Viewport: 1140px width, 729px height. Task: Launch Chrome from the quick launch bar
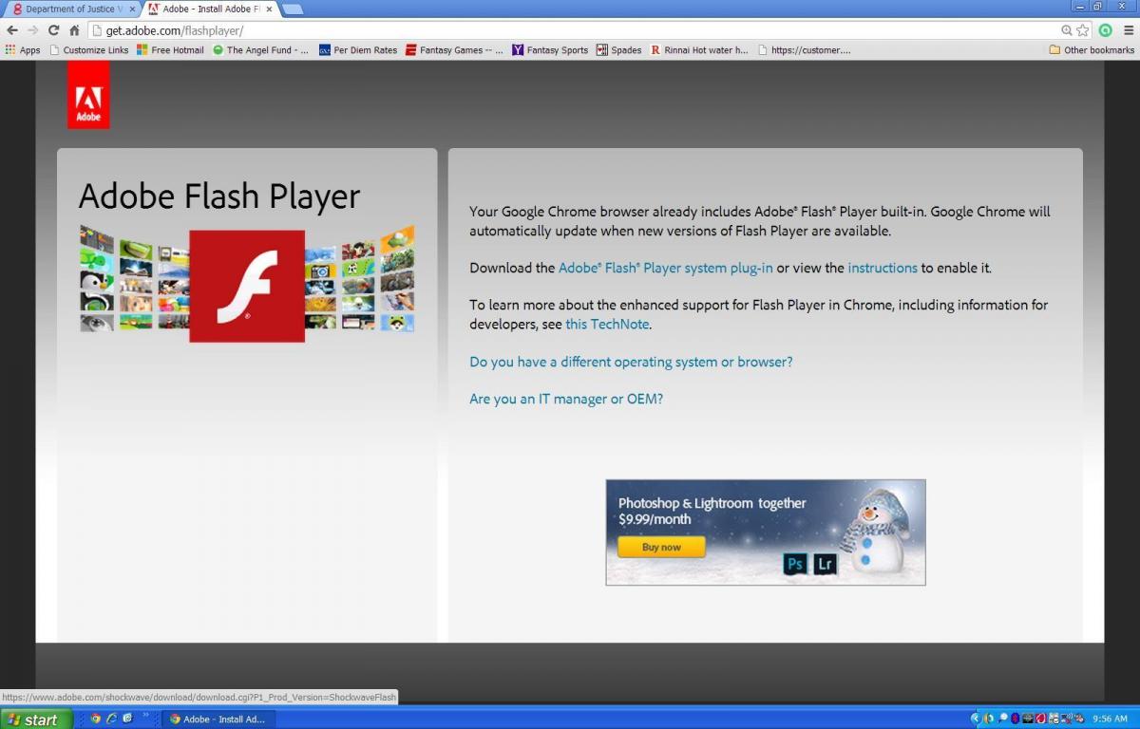tap(95, 719)
